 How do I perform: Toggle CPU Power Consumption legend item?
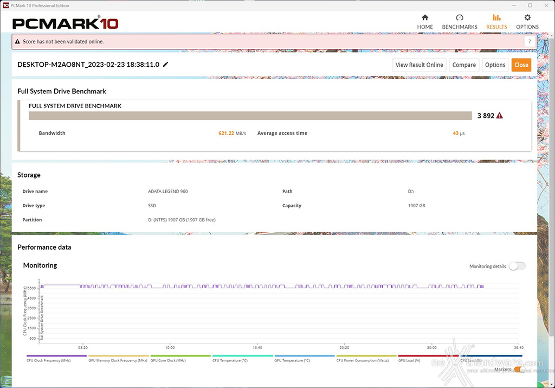(x=366, y=358)
